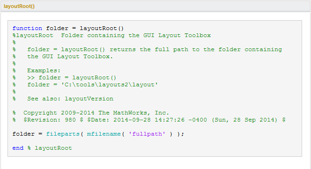Click the line ending 'returns the full path to the folder containing'
311x169 pixels.
[147, 49]
